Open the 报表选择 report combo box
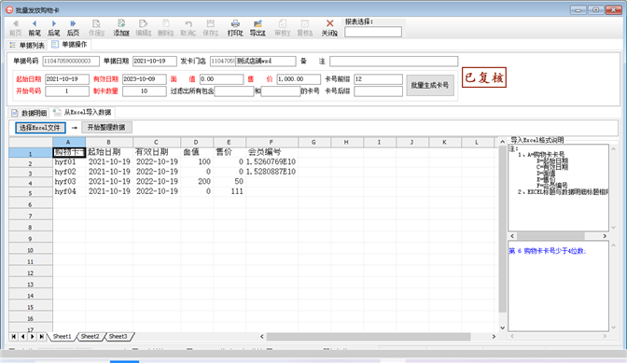This screenshot has height=363, width=627. click(x=373, y=32)
